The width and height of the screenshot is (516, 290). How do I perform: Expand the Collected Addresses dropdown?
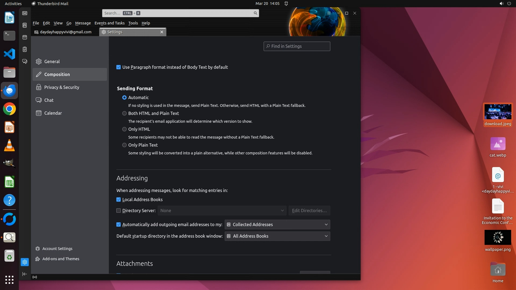coord(277,224)
